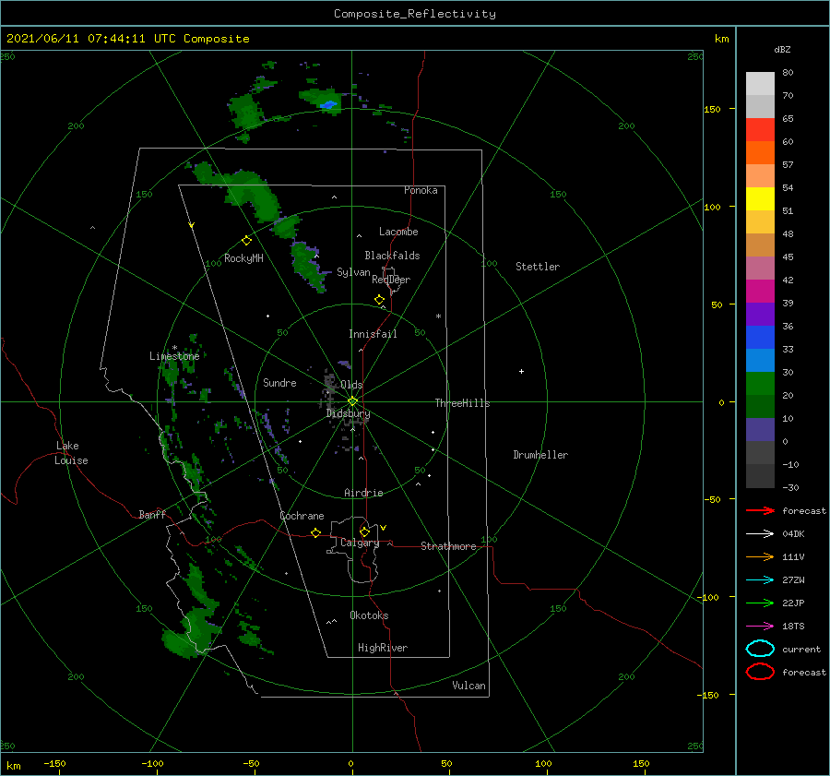Select the orange 111V arrow icon

coord(760,556)
